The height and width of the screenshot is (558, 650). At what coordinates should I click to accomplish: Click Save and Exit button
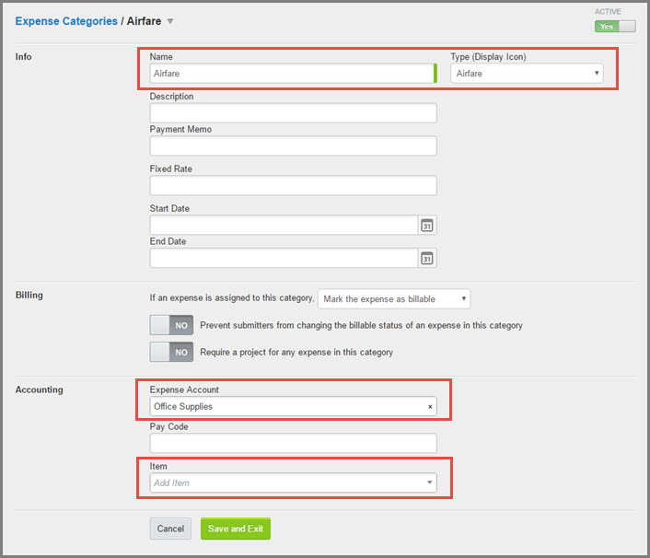click(236, 529)
